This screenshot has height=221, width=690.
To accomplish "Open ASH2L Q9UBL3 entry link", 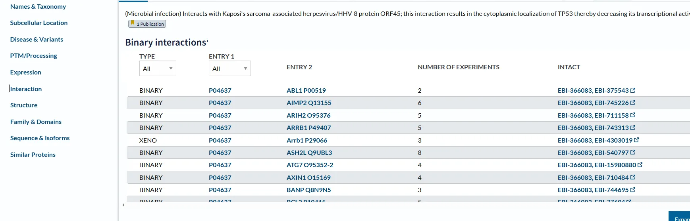I will [x=309, y=152].
